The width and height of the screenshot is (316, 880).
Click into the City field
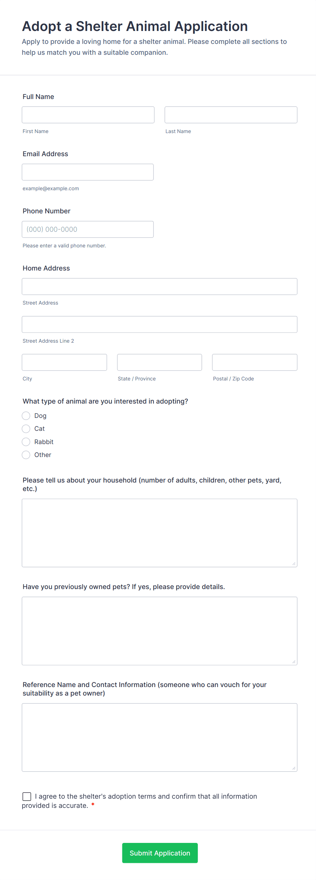point(64,362)
